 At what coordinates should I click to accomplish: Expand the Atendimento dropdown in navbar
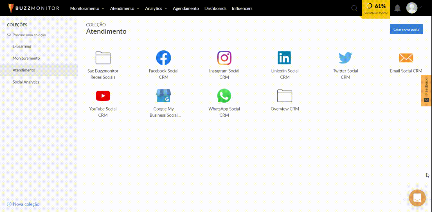(125, 8)
